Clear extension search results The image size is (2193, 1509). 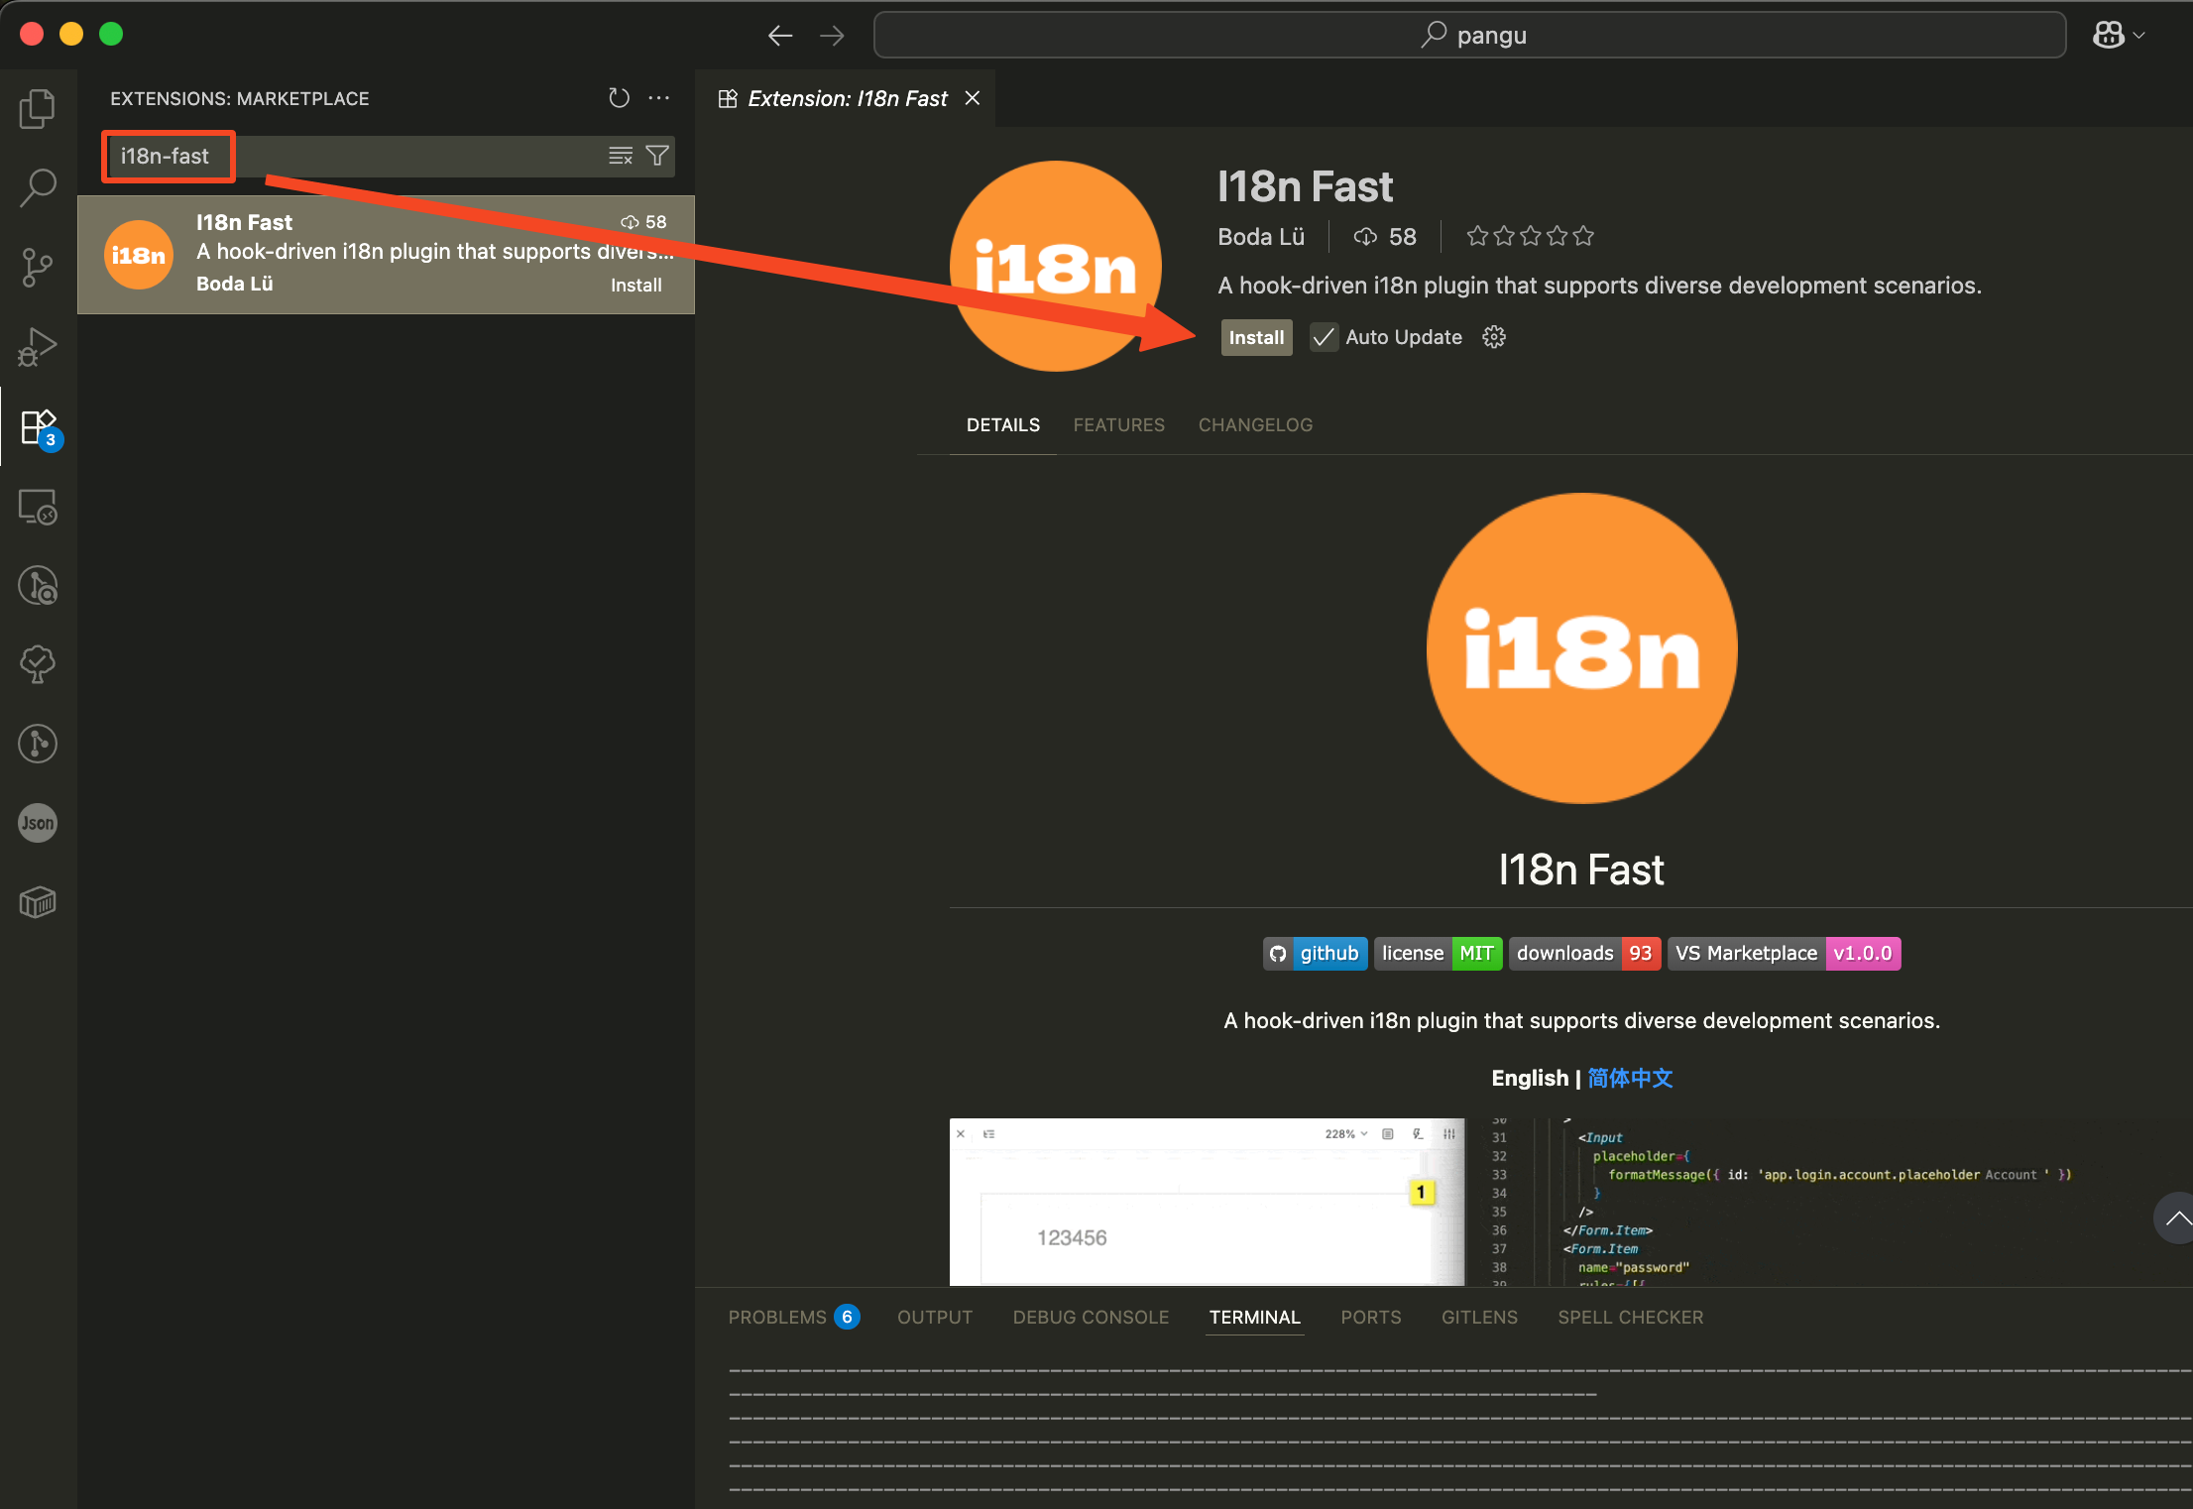tap(620, 156)
